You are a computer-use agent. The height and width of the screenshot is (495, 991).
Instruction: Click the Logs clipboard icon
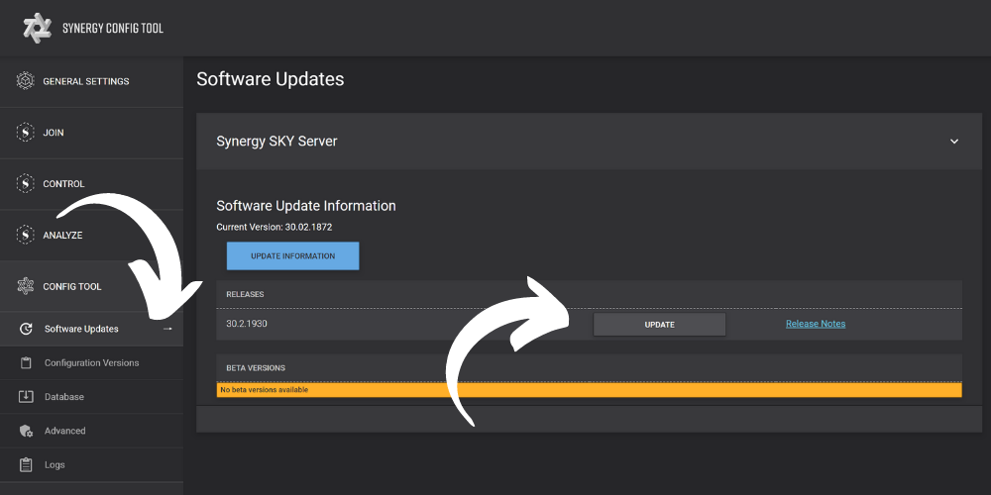26,464
